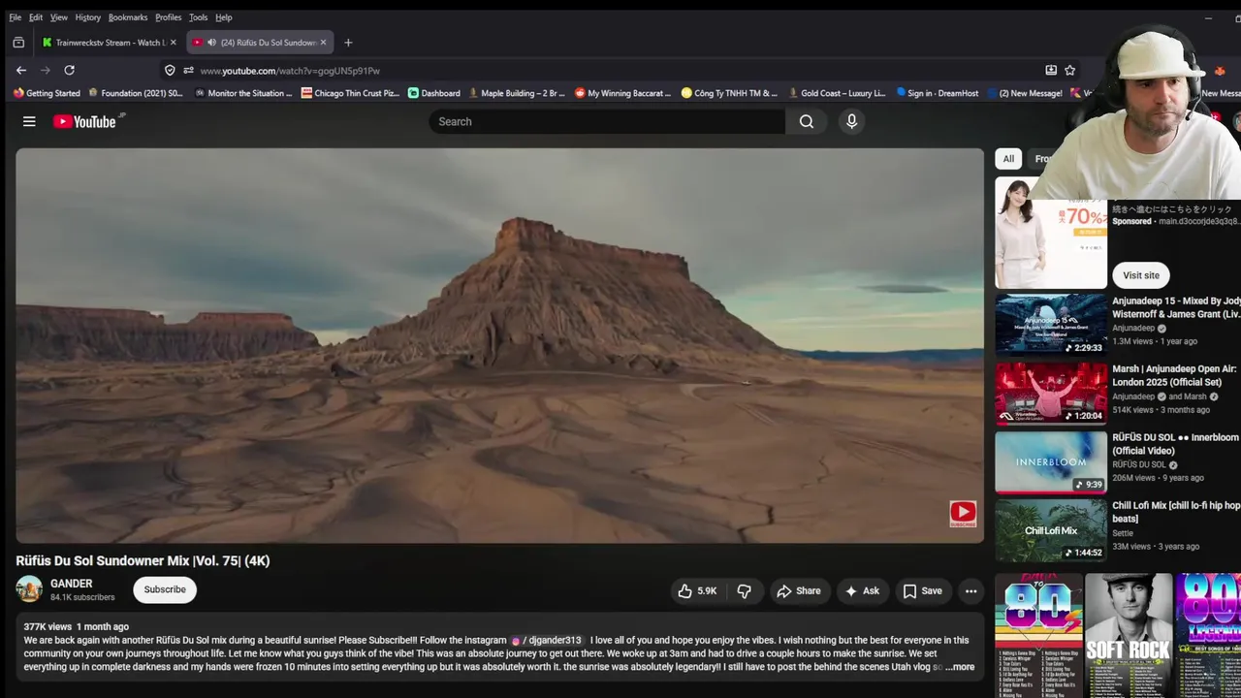
Task: Open the Soft Rock playlist thumbnail
Action: pos(1129,635)
